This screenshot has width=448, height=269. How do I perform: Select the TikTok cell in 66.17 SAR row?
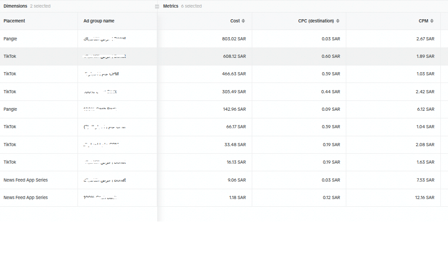10,126
